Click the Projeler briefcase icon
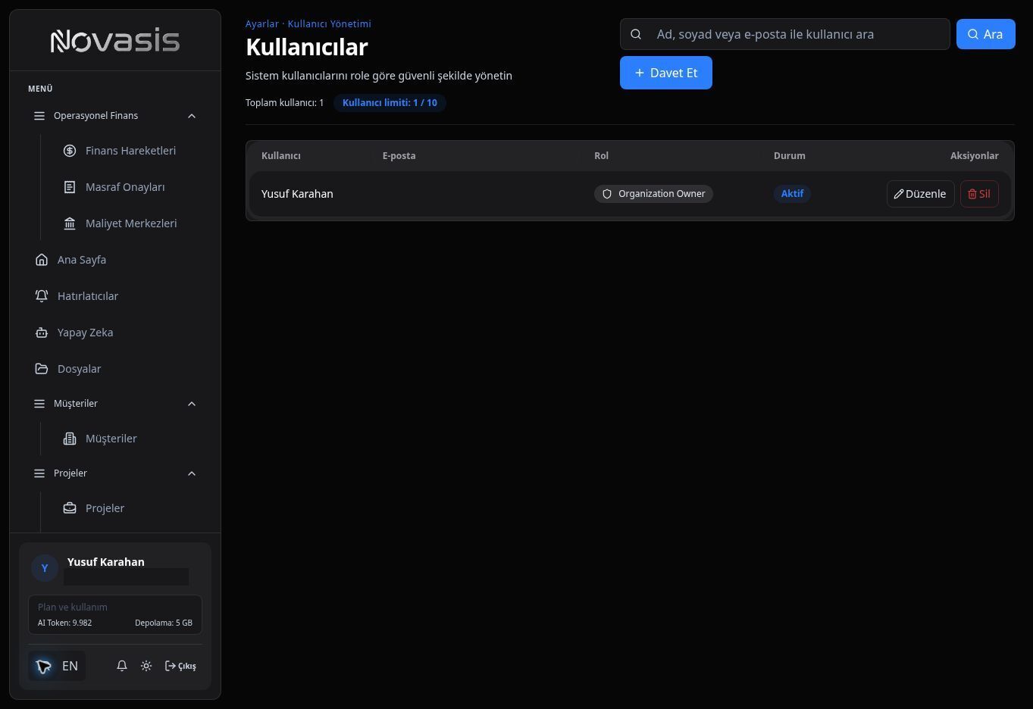Screen dimensions: 1033x709 click(x=70, y=508)
